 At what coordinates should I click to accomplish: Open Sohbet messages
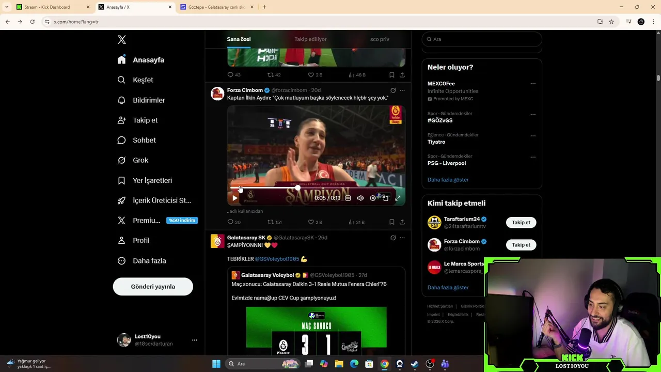pyautogui.click(x=137, y=140)
